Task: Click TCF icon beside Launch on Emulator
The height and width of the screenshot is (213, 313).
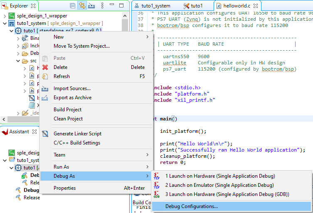Action: point(157,185)
